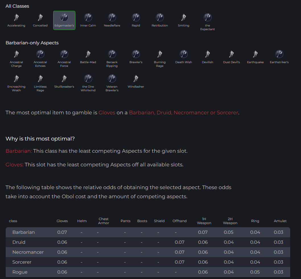Screen dimensions: 301x279
Task: Click the red Gloves text in recommendation
Action: coord(107,113)
